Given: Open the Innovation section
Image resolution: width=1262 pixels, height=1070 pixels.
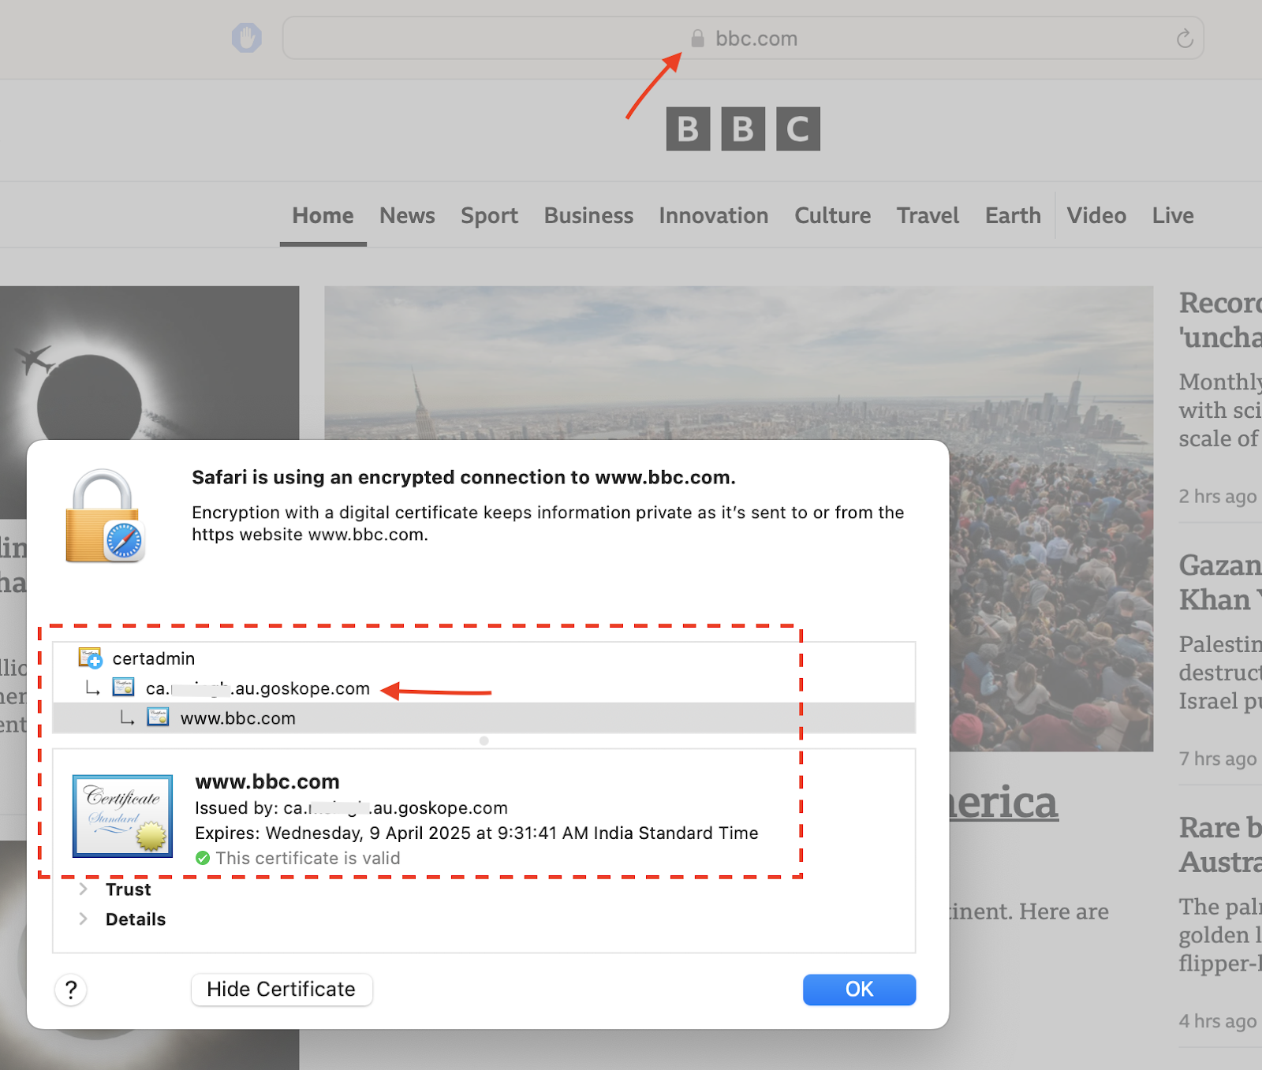Looking at the screenshot, I should 714,216.
